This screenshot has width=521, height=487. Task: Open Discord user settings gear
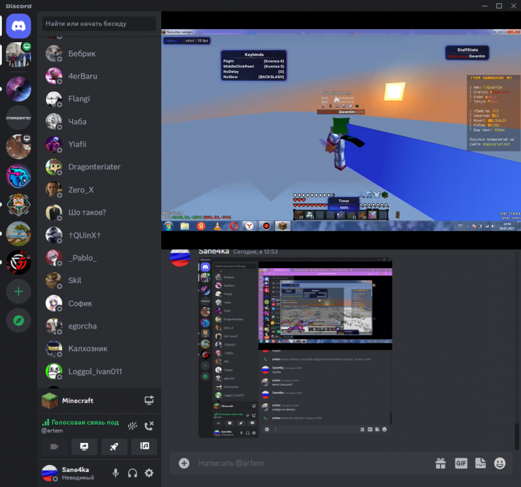tap(148, 473)
